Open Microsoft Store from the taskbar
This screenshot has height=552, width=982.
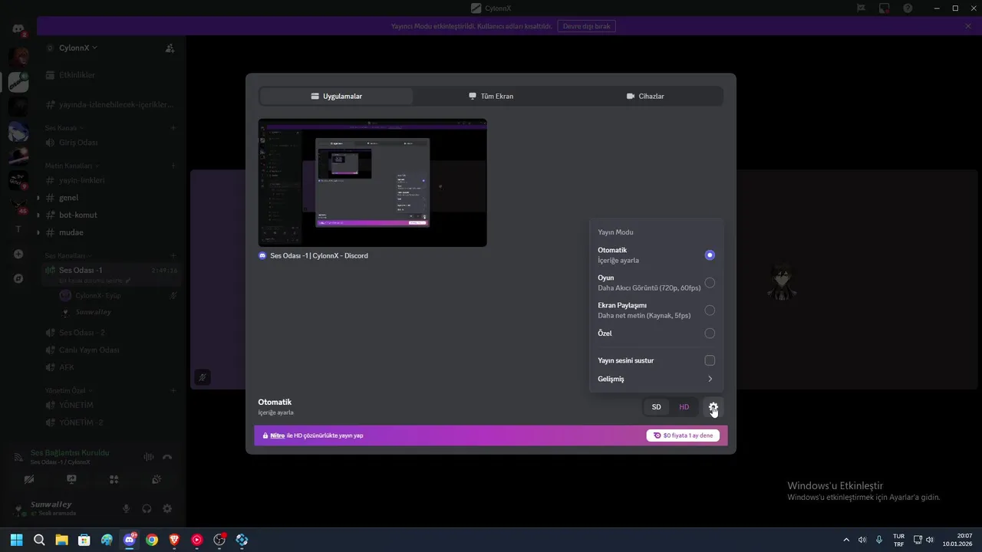pyautogui.click(x=84, y=540)
